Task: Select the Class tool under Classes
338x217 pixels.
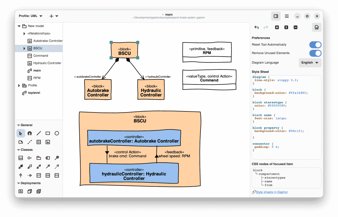Action: (21, 158)
